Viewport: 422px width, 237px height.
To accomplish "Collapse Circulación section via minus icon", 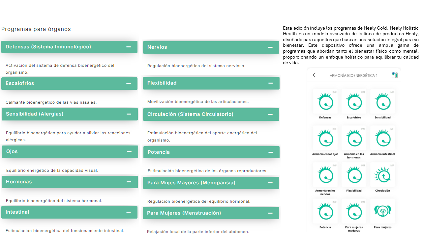I will point(270,115).
